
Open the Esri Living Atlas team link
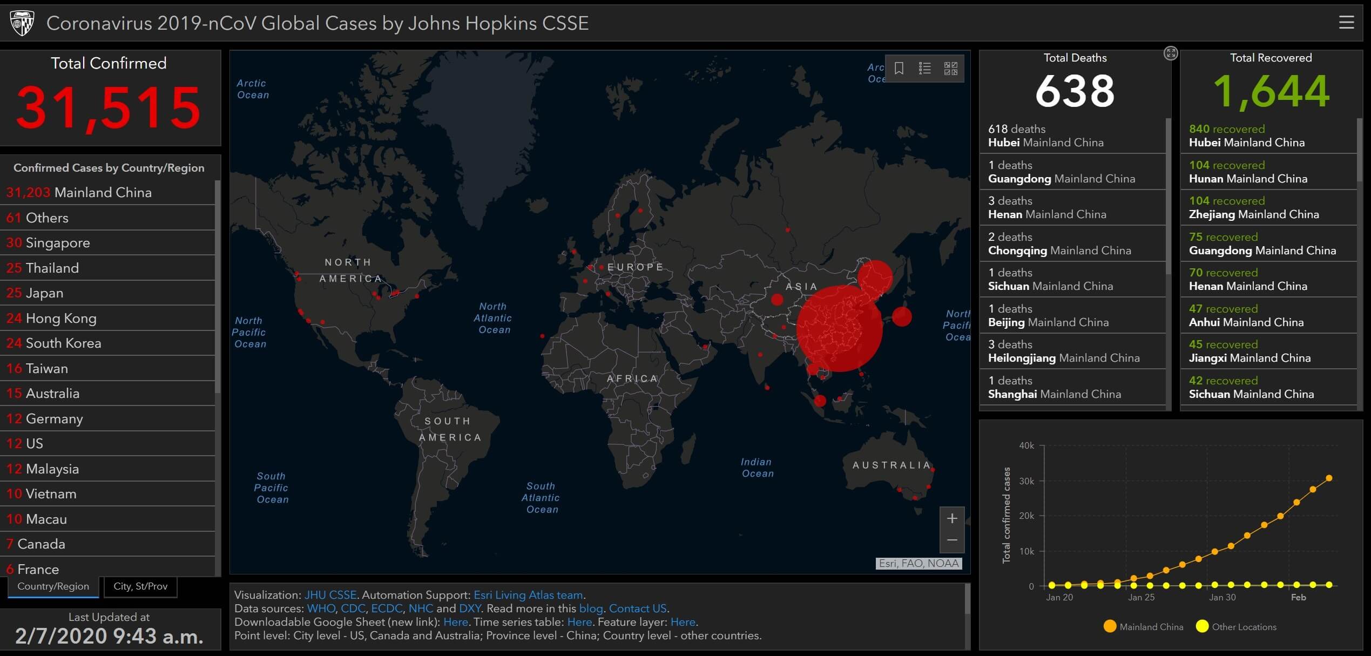click(528, 595)
